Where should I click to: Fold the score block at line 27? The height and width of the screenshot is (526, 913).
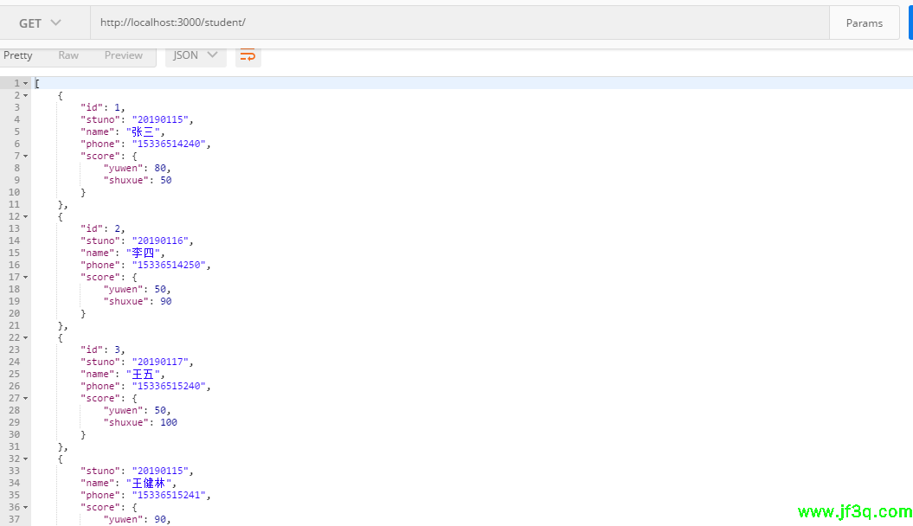coord(26,398)
